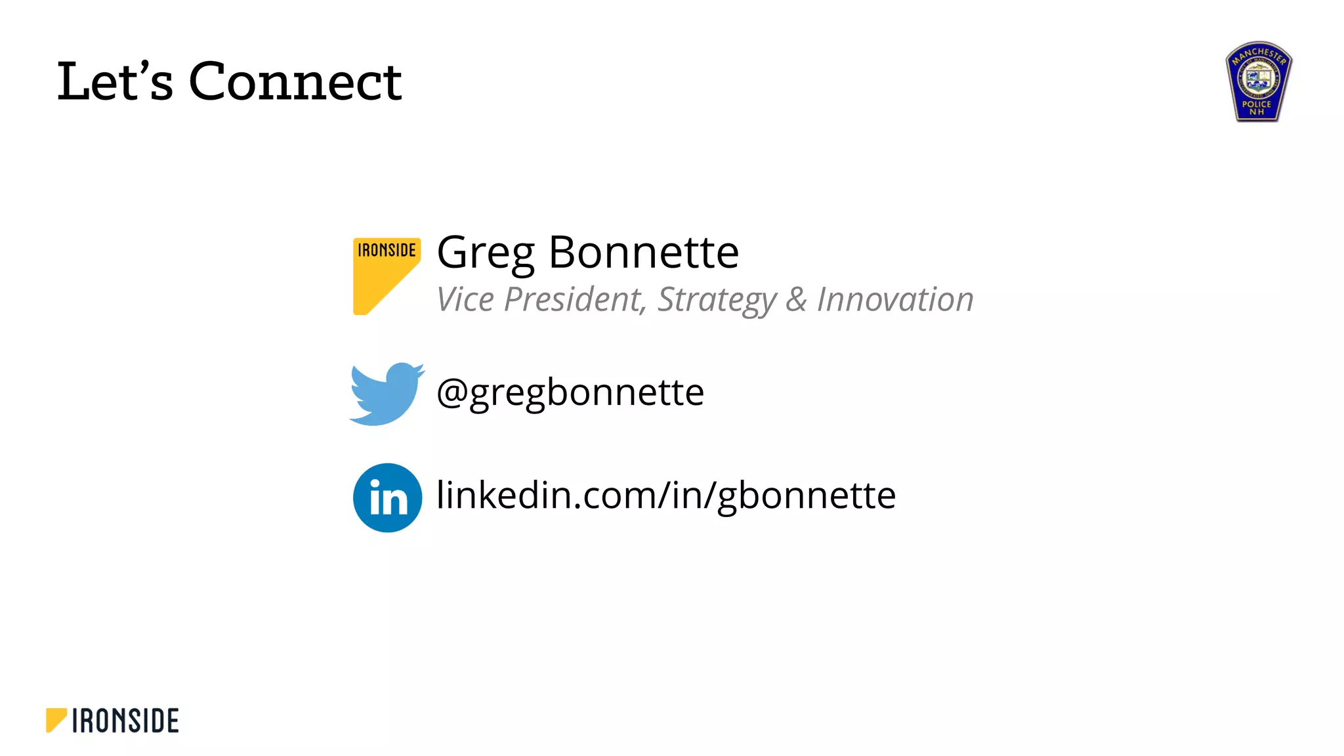This screenshot has width=1344, height=756.
Task: Click the word "Innovation" in the subtitle
Action: pos(894,299)
